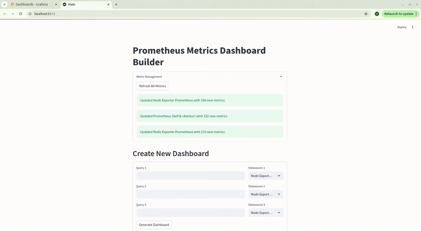The height and width of the screenshot is (231, 421).
Task: Click the browser forward arrow
Action: click(13, 14)
